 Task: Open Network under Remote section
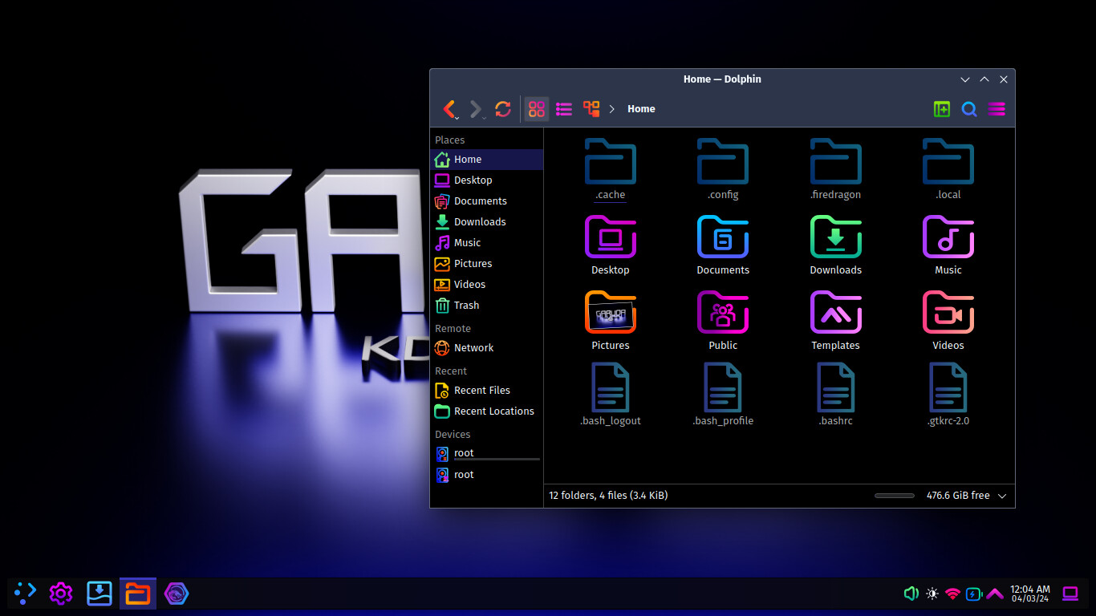(487, 348)
